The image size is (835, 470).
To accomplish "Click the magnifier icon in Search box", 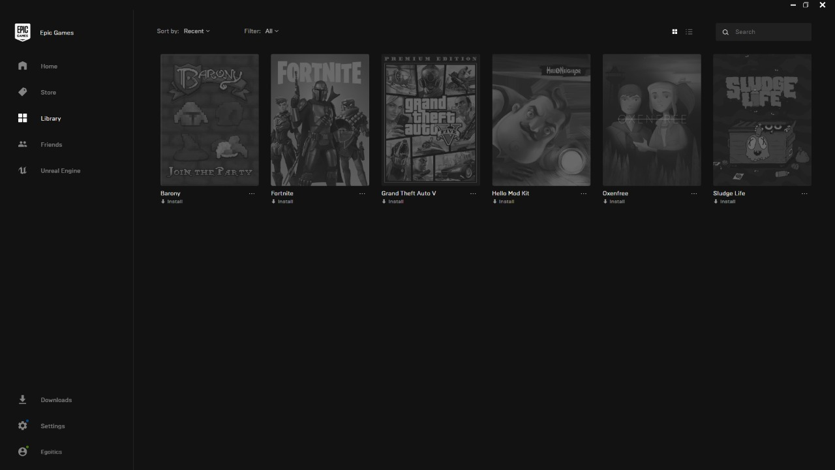I will pyautogui.click(x=725, y=32).
